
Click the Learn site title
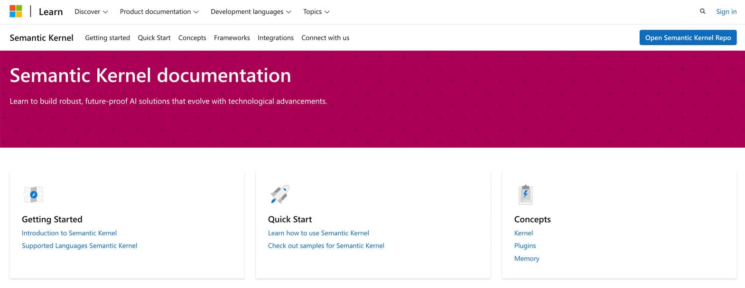coord(51,12)
